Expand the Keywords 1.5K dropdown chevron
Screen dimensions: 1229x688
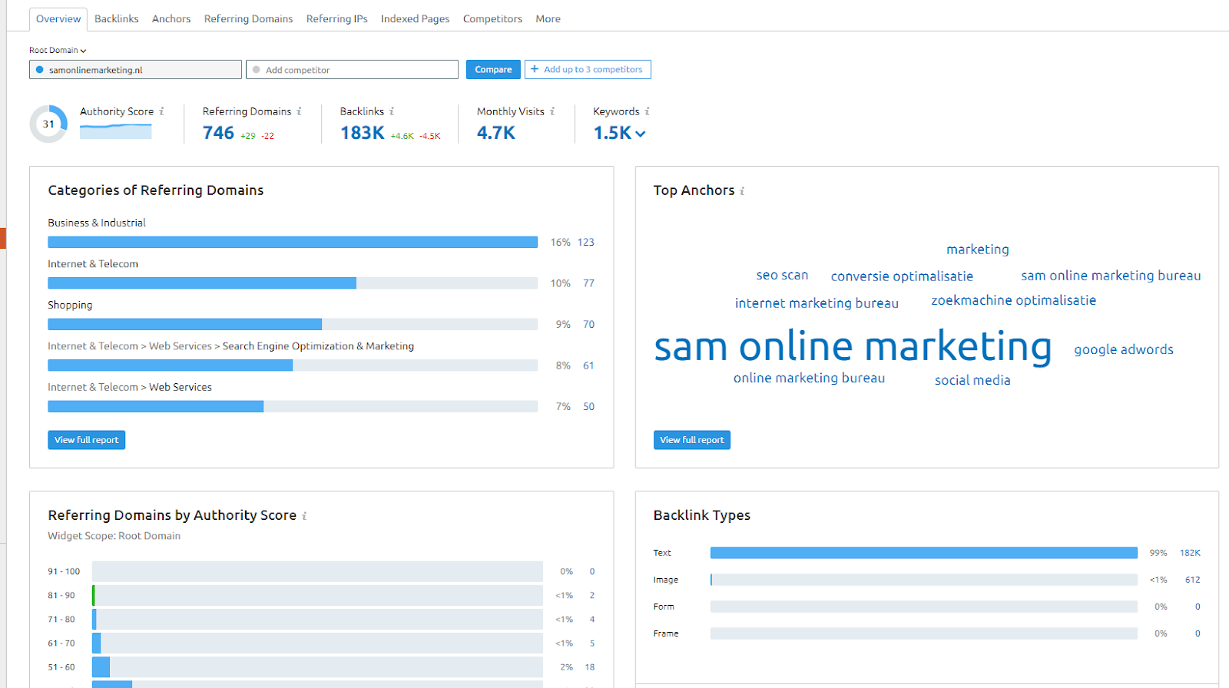641,134
